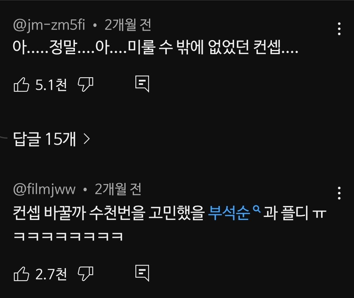Dislike the comment by @filmjww
354x298 pixels.
pos(85,274)
